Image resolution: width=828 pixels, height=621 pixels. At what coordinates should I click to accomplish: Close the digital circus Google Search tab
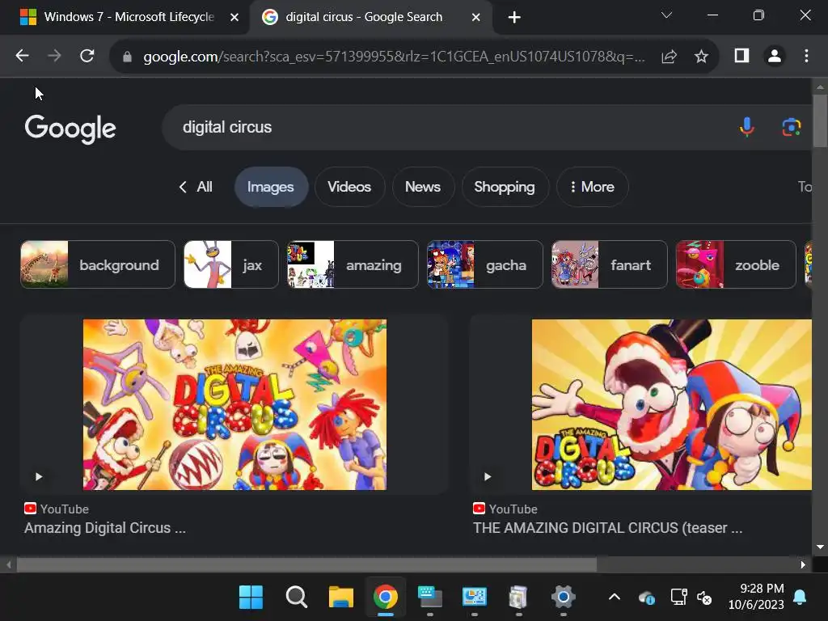(475, 18)
